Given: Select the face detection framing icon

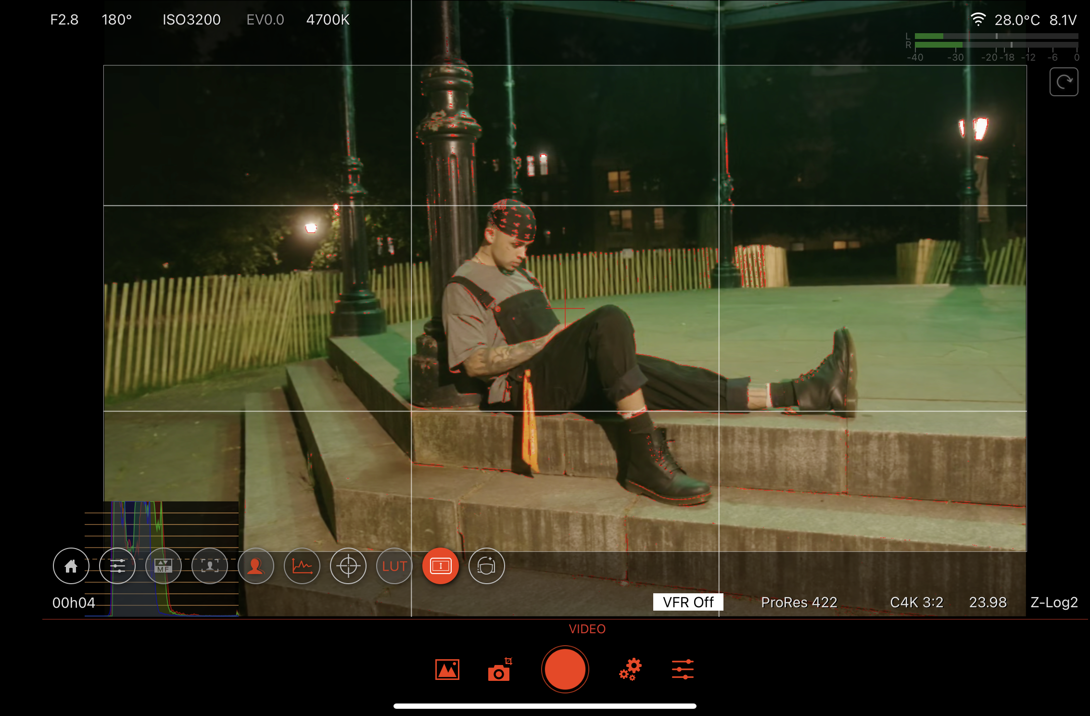Looking at the screenshot, I should [x=209, y=566].
